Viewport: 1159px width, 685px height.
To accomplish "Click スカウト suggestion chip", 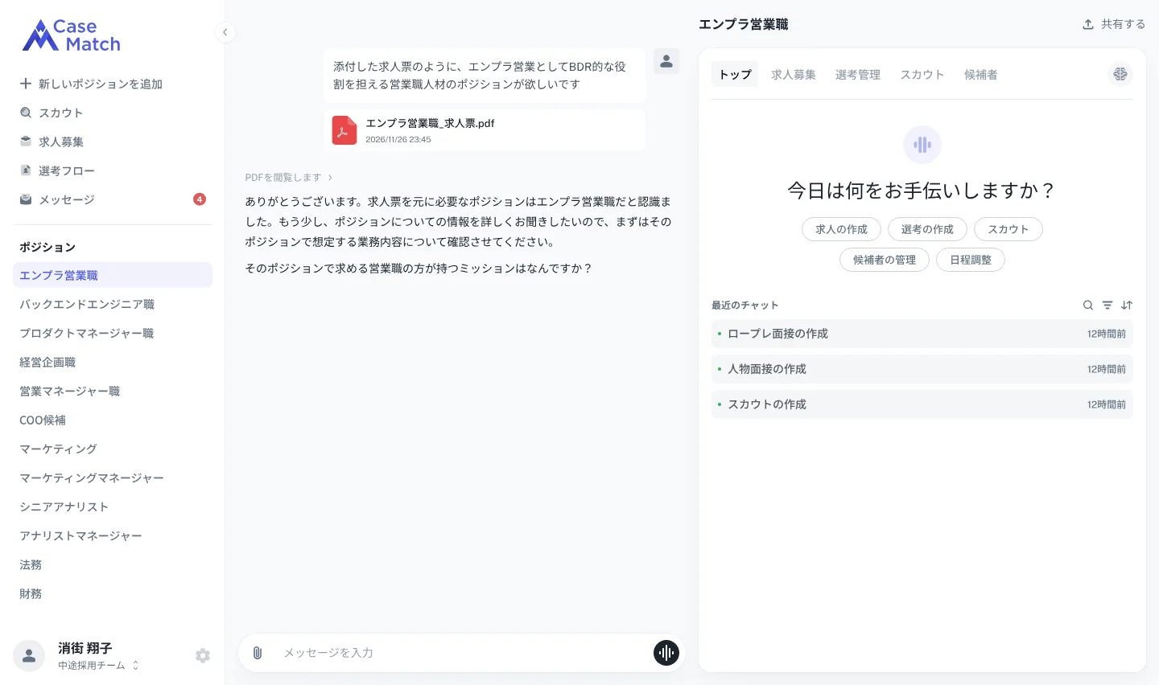I will (x=1008, y=229).
